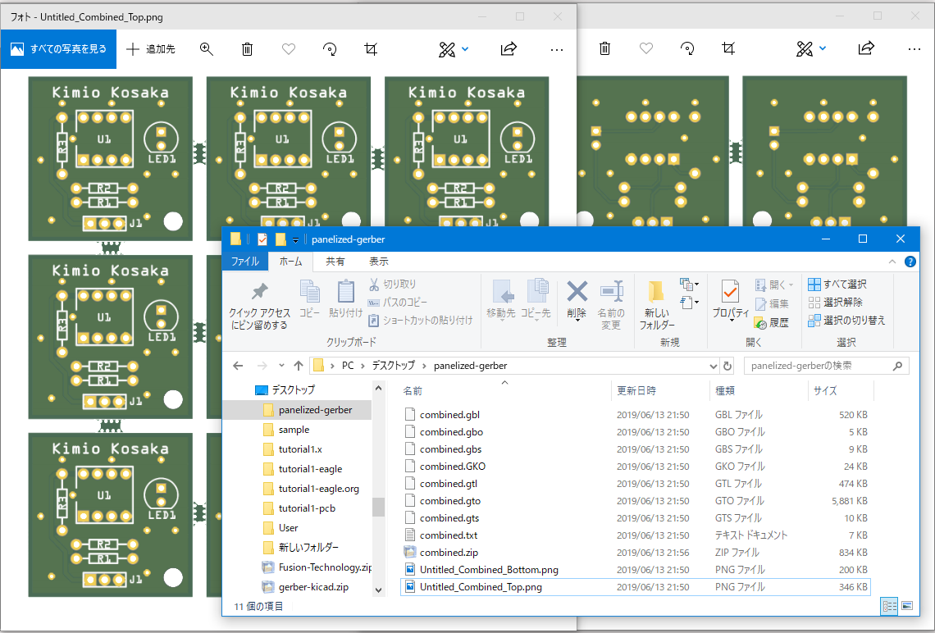Open the more options ellipsis in front Photos window
Screen dimensions: 935x633
tap(556, 49)
